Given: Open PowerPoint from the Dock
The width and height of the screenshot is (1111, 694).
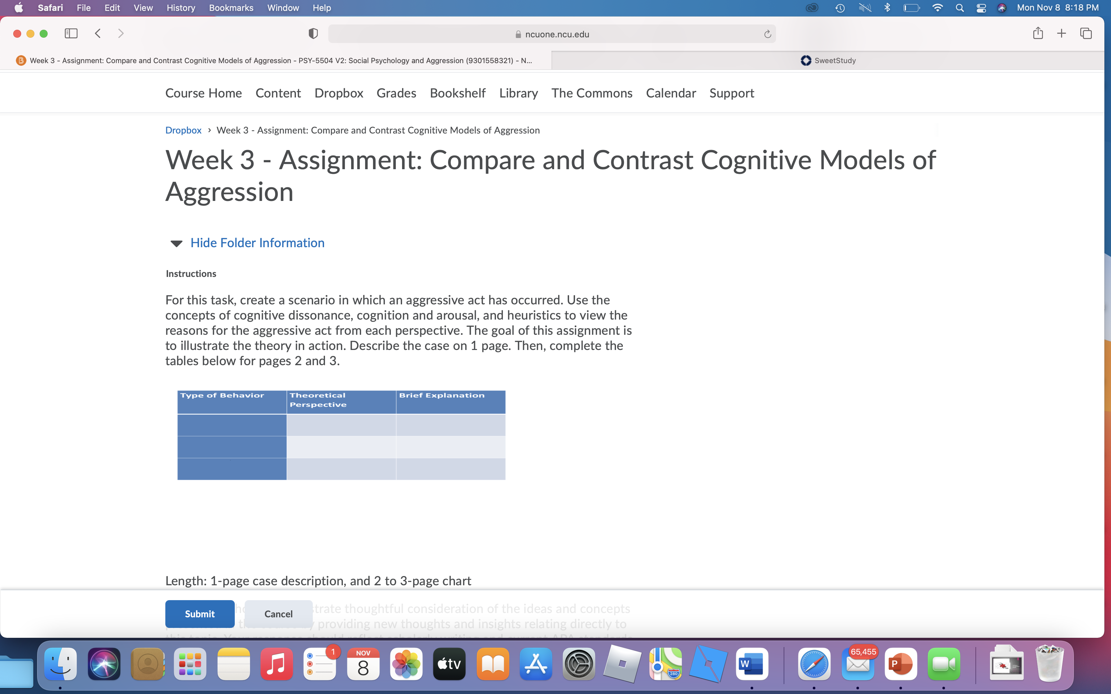Looking at the screenshot, I should pyautogui.click(x=901, y=664).
